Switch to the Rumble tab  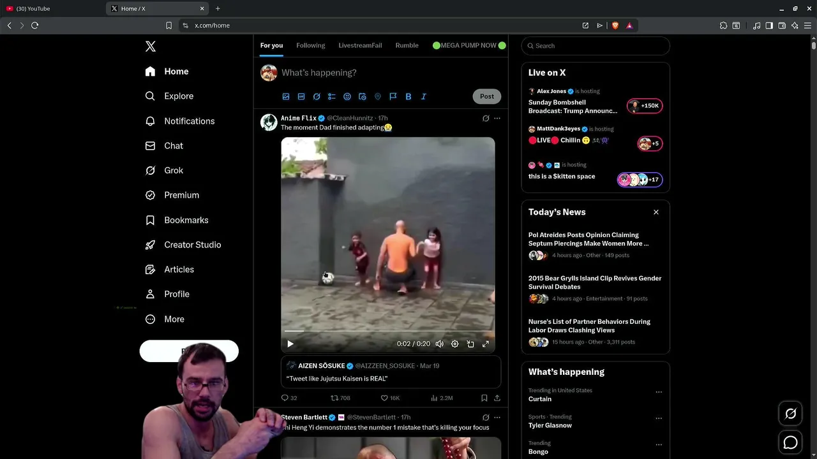tap(407, 45)
